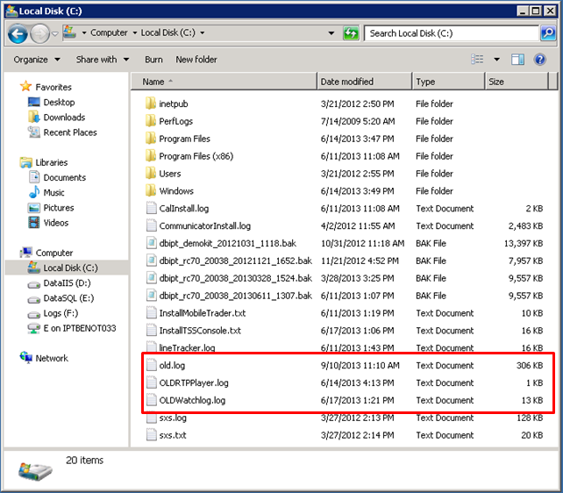This screenshot has width=563, height=493.
Task: Click the Forward navigation arrow button
Action: click(x=39, y=33)
